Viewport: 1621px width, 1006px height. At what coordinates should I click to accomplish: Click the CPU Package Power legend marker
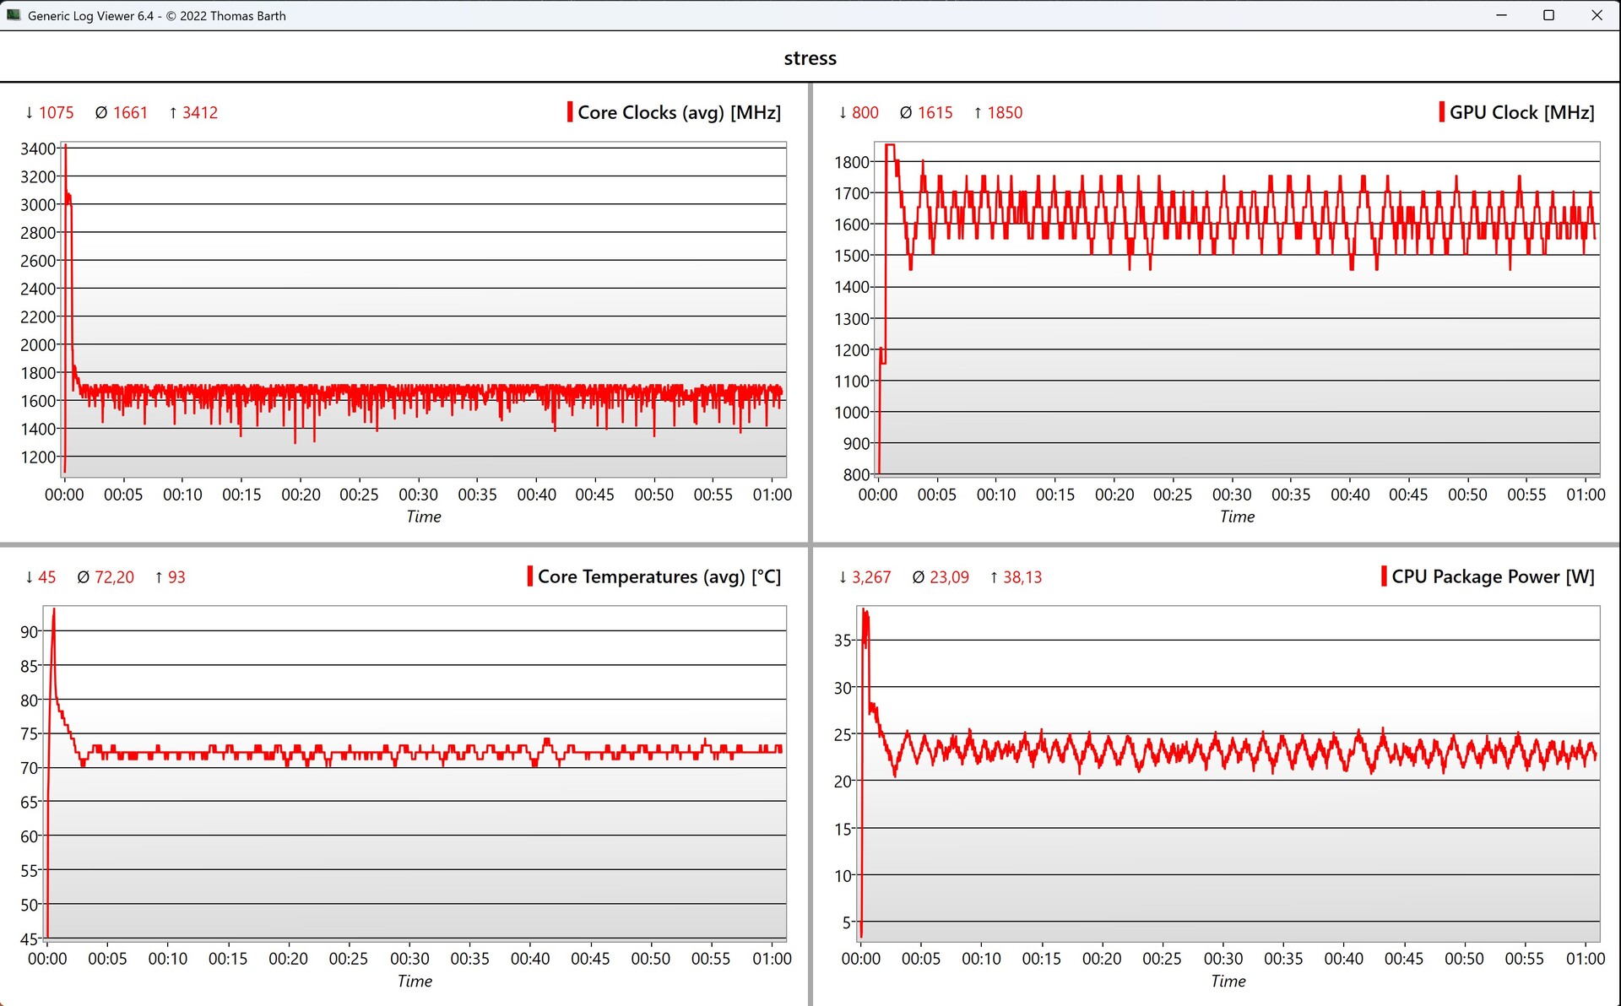tap(1384, 576)
